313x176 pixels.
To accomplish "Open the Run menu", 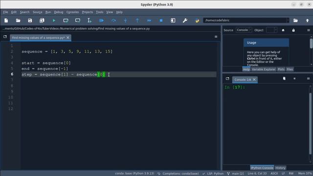I will 48,12.
